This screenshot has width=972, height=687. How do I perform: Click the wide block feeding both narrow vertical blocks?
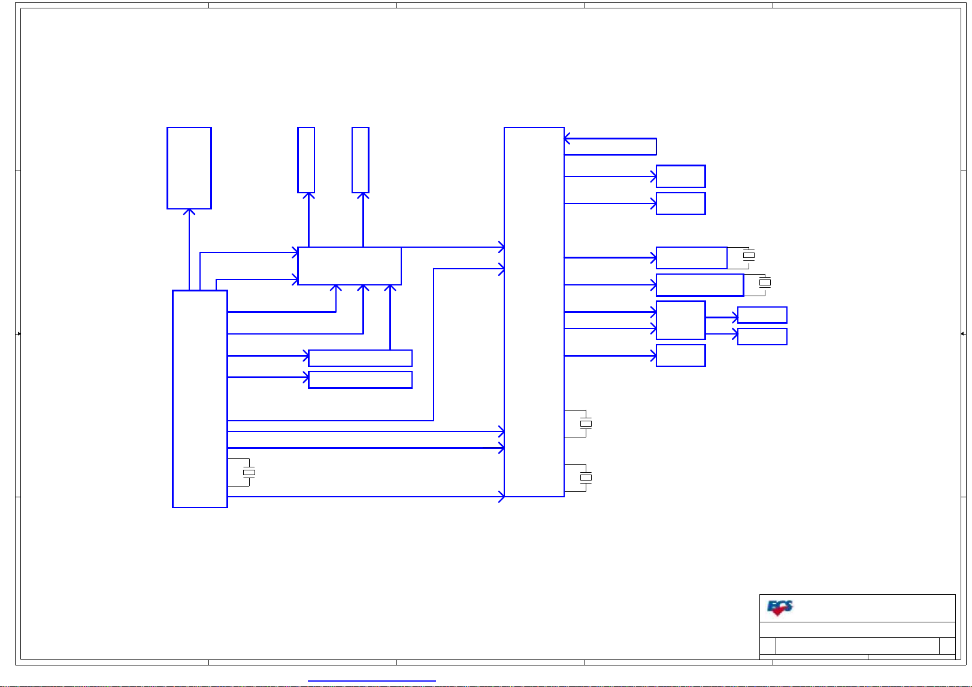[349, 266]
